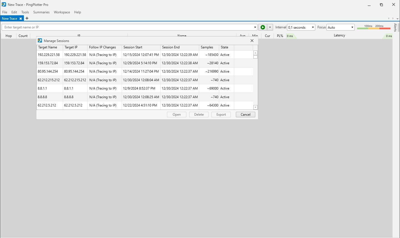Click the latency color scale bar
Viewport: 400px width, 238px height.
(x=374, y=28)
